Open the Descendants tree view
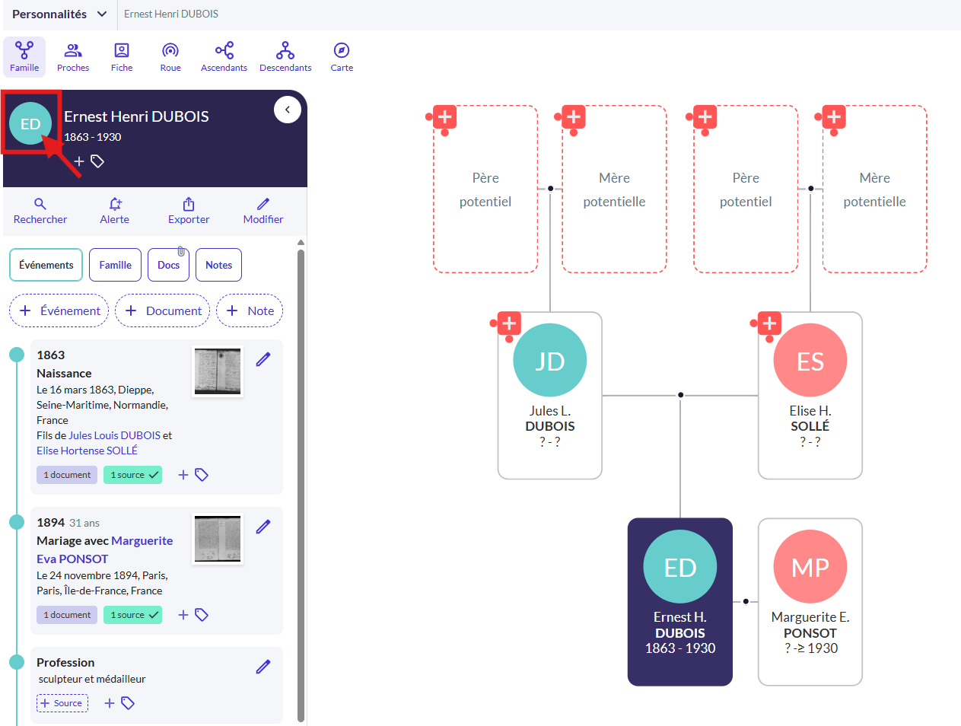 [x=285, y=56]
